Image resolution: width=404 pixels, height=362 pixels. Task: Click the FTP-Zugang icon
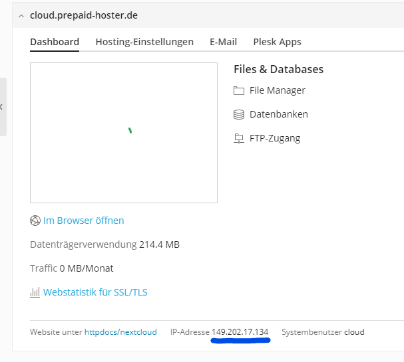[239, 138]
